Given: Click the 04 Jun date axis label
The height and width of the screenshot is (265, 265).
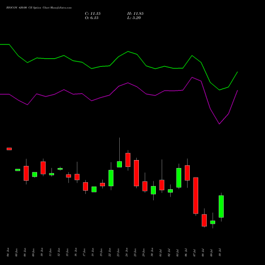Looking at the screenshot, I should [8, 252].
